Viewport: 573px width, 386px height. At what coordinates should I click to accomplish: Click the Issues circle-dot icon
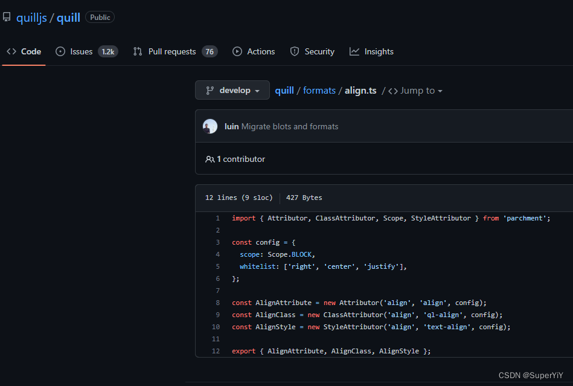[x=60, y=51]
